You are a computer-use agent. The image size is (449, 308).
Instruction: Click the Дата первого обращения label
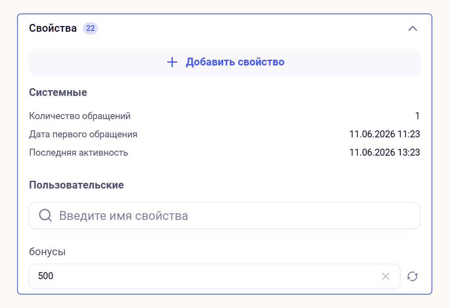click(x=83, y=134)
